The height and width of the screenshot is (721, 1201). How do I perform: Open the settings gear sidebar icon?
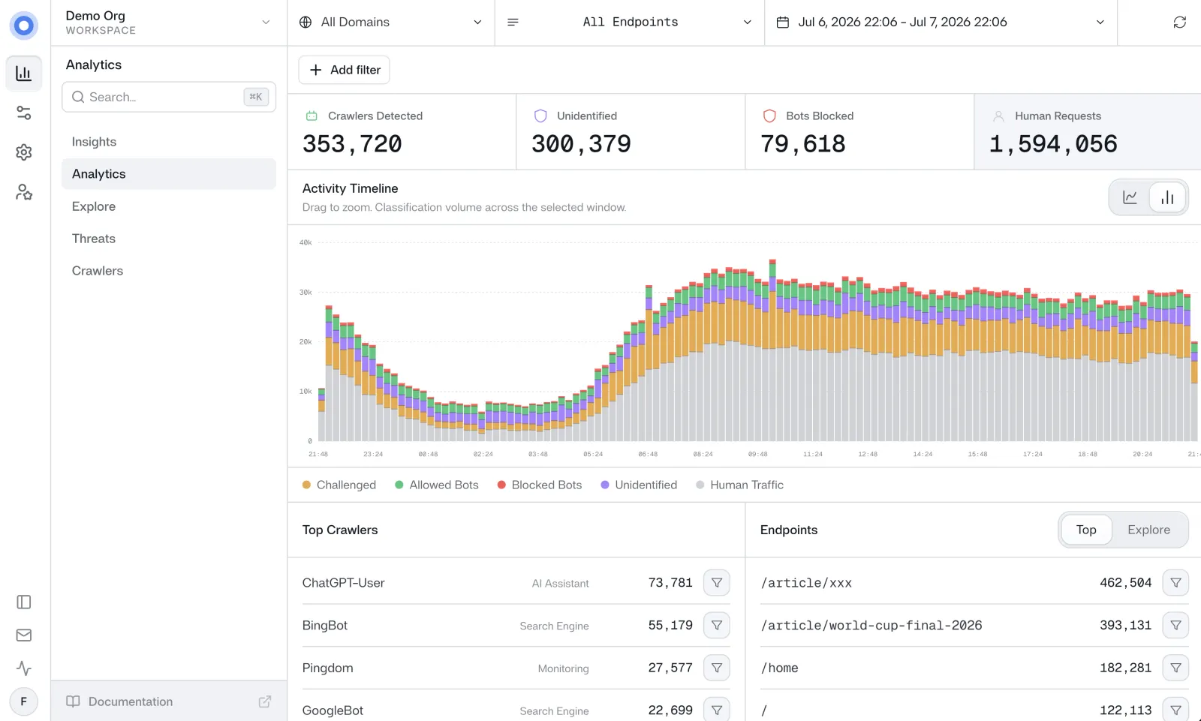click(24, 152)
